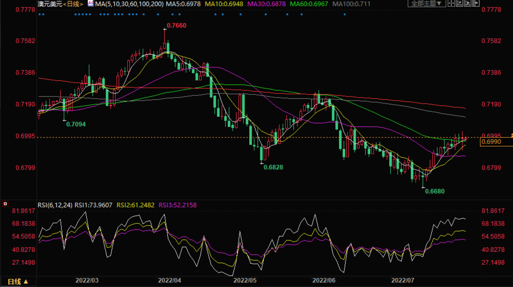Click the 2022/05 date on time axis
Image resolution: width=513 pixels, height=287 pixels.
pos(245,281)
